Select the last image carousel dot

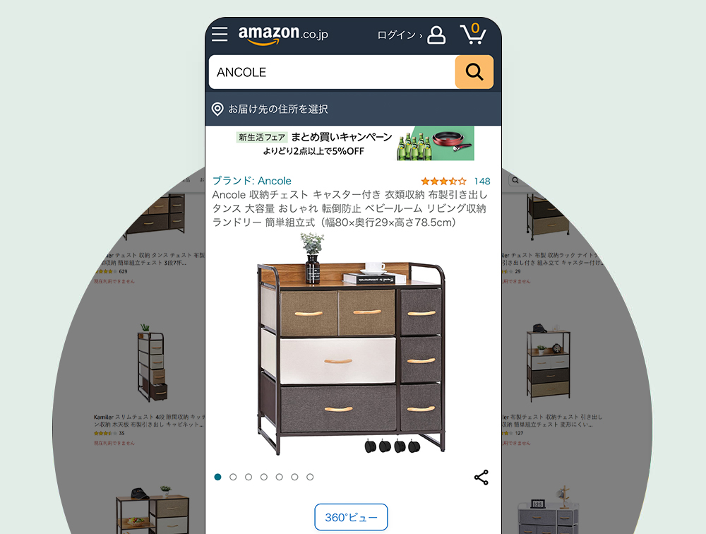(x=310, y=477)
